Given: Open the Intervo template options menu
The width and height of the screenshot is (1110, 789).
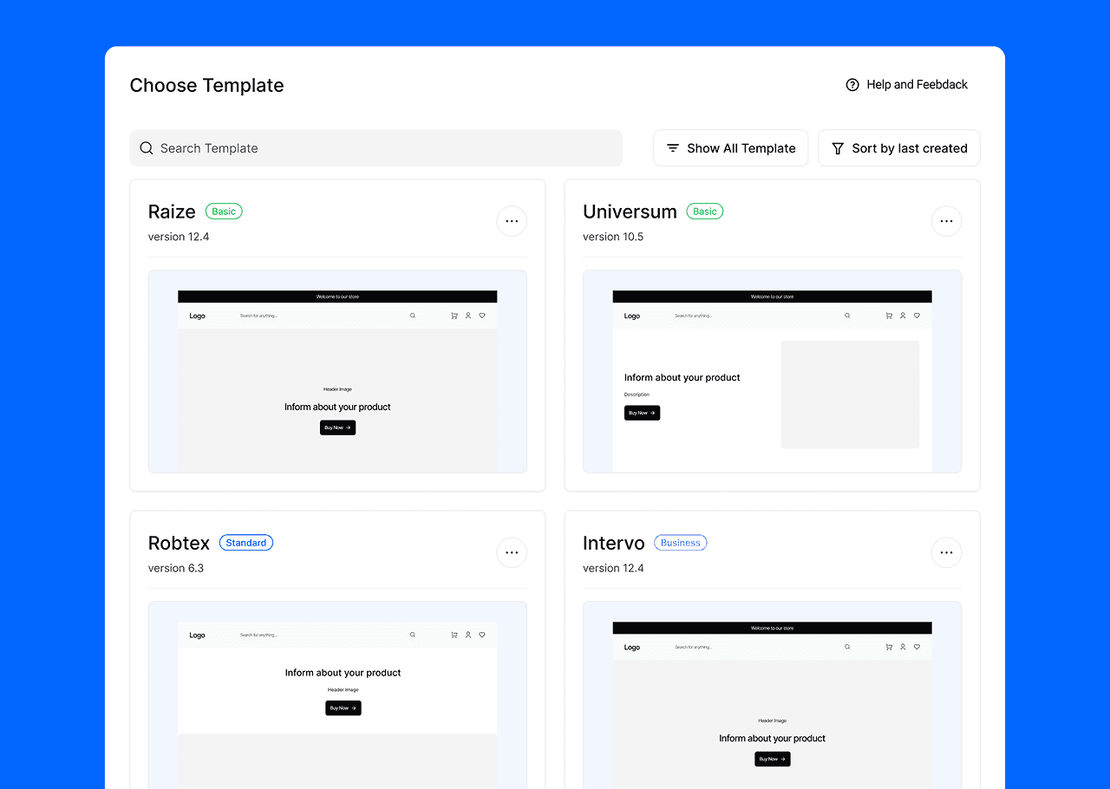Looking at the screenshot, I should pyautogui.click(x=946, y=552).
